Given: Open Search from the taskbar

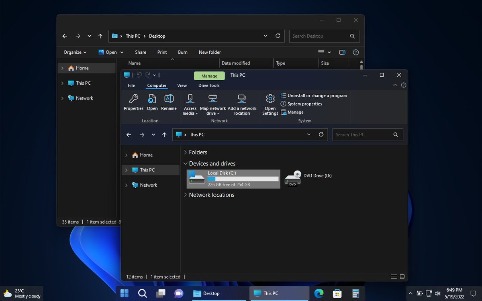Looking at the screenshot, I should (142, 293).
